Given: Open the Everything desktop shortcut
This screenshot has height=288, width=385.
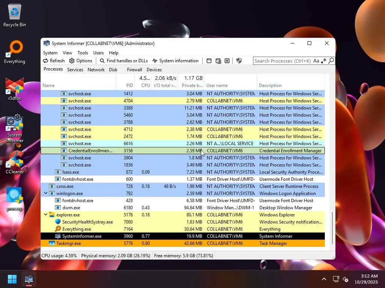Looking at the screenshot, I should coord(15,52).
